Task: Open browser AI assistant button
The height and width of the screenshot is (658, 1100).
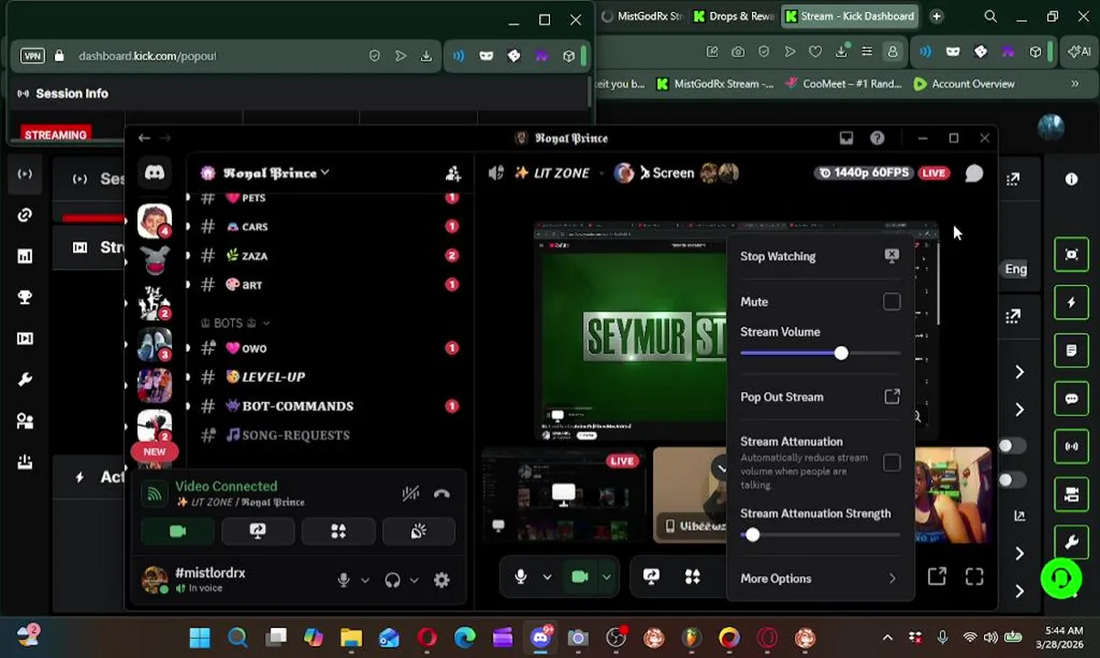Action: pyautogui.click(x=1081, y=52)
